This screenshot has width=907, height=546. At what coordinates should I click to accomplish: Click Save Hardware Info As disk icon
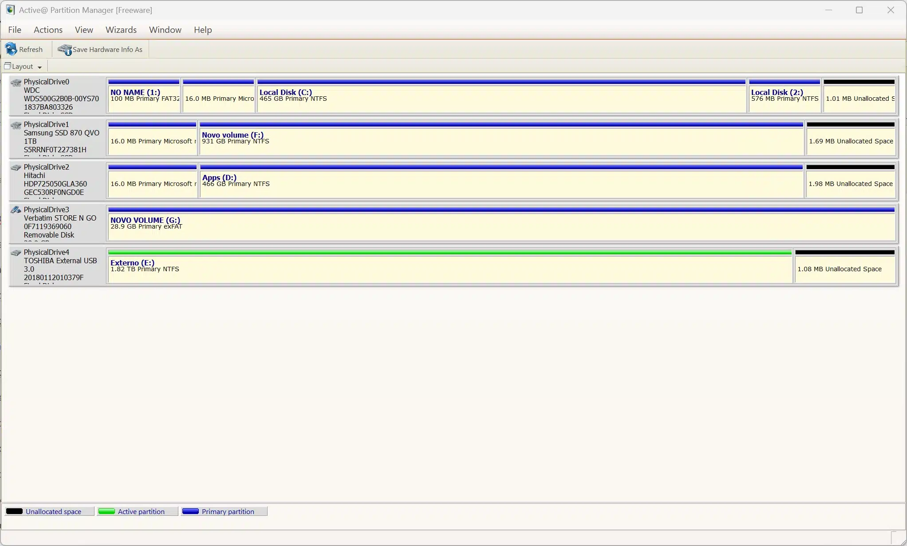click(65, 49)
